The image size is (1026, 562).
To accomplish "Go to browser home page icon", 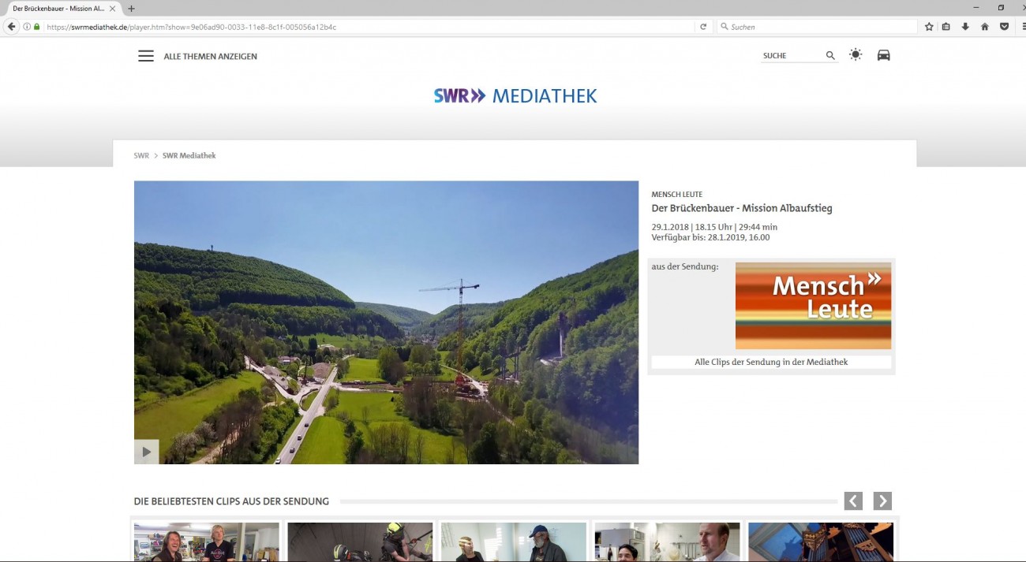I will [984, 27].
